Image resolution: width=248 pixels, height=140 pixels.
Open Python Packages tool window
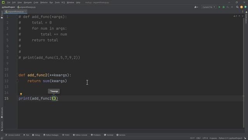pos(51,135)
